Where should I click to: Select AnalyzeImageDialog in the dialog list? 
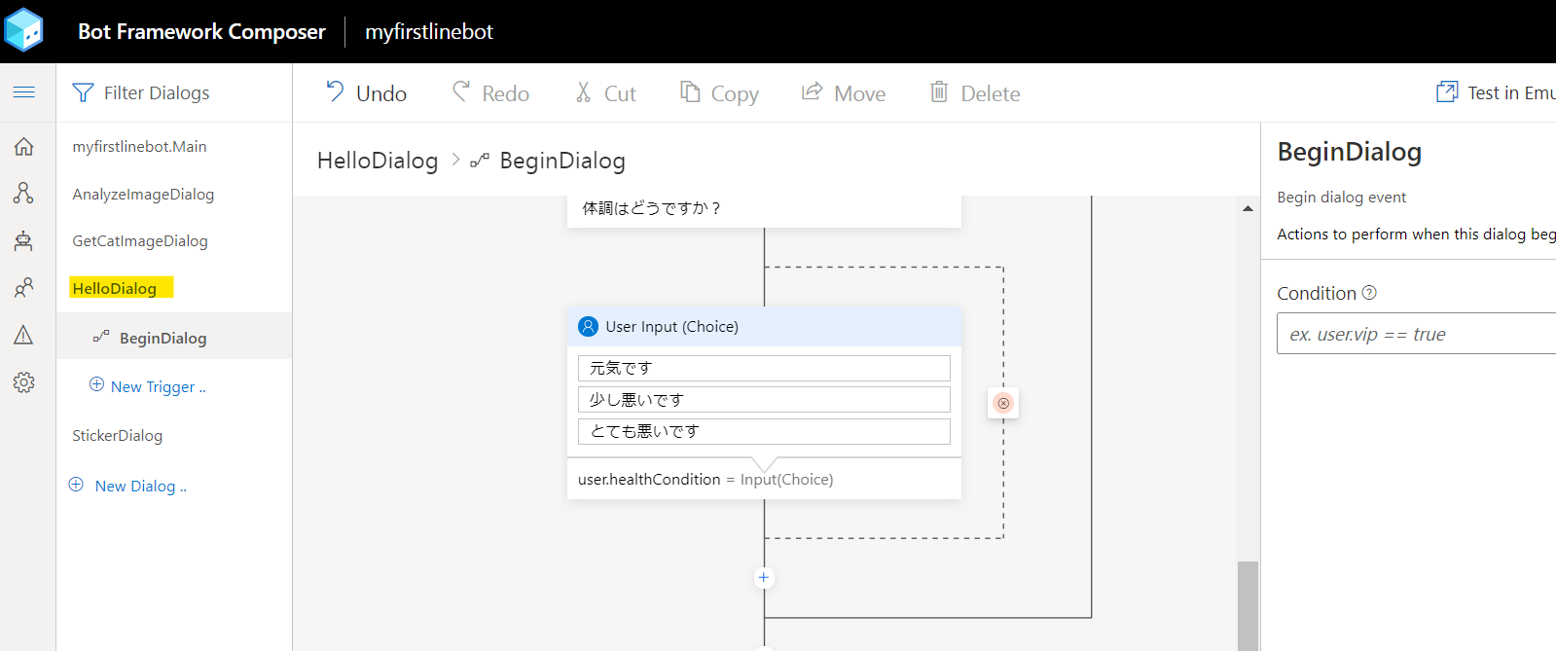pos(143,195)
